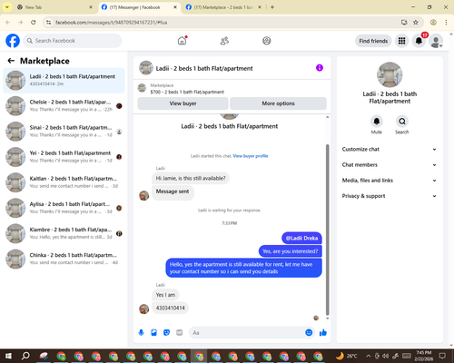Viewport: 454px width, 363px height.
Task: Open conversation info purple icon
Action: (x=320, y=68)
